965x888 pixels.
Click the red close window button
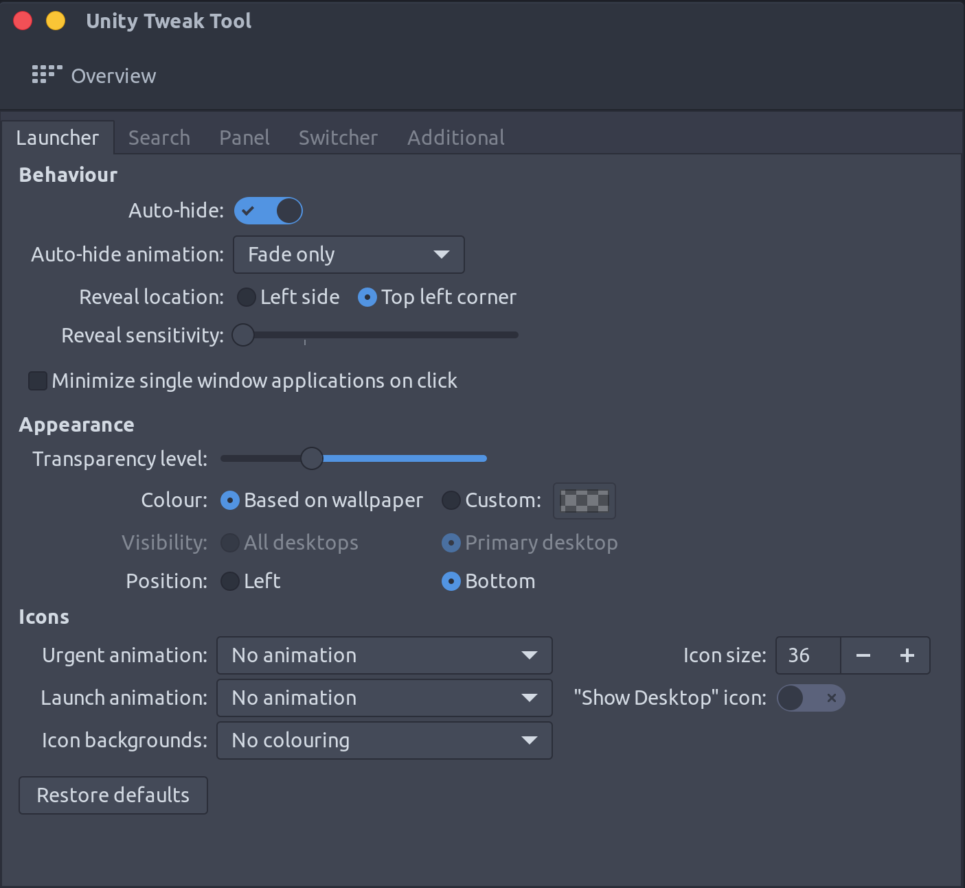tap(23, 21)
